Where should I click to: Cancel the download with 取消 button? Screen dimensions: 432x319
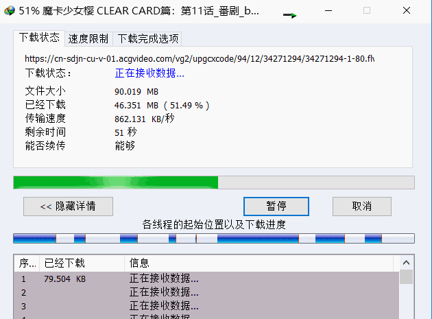click(362, 206)
